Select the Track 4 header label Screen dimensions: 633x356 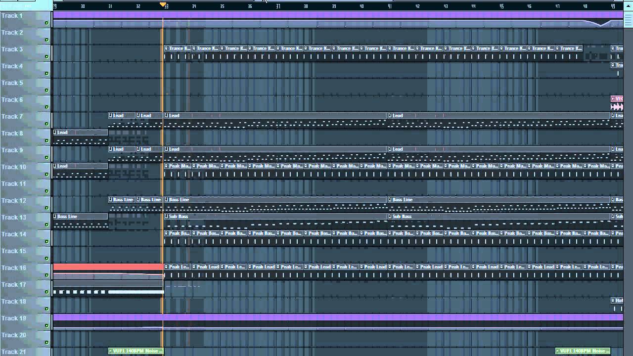12,66
